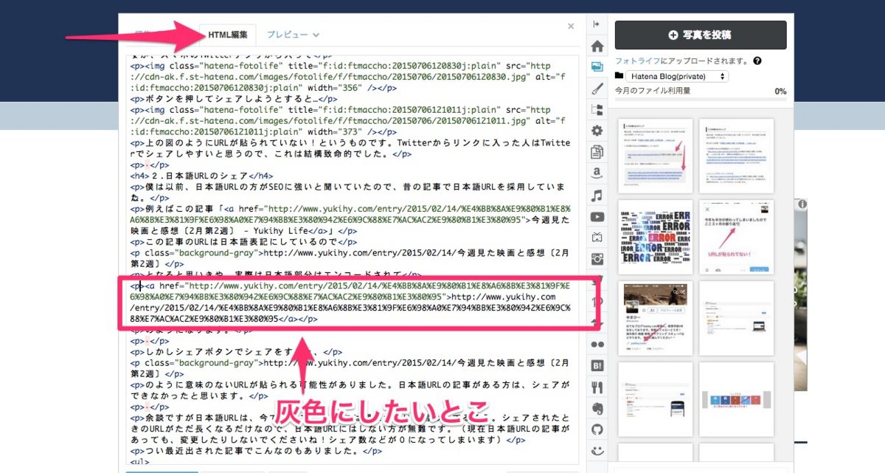Open the Hatena Bookmark B! icon
Viewport: 885px width, 473px height.
tap(597, 365)
